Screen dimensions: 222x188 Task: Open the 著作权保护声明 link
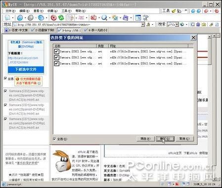[x=27, y=163]
